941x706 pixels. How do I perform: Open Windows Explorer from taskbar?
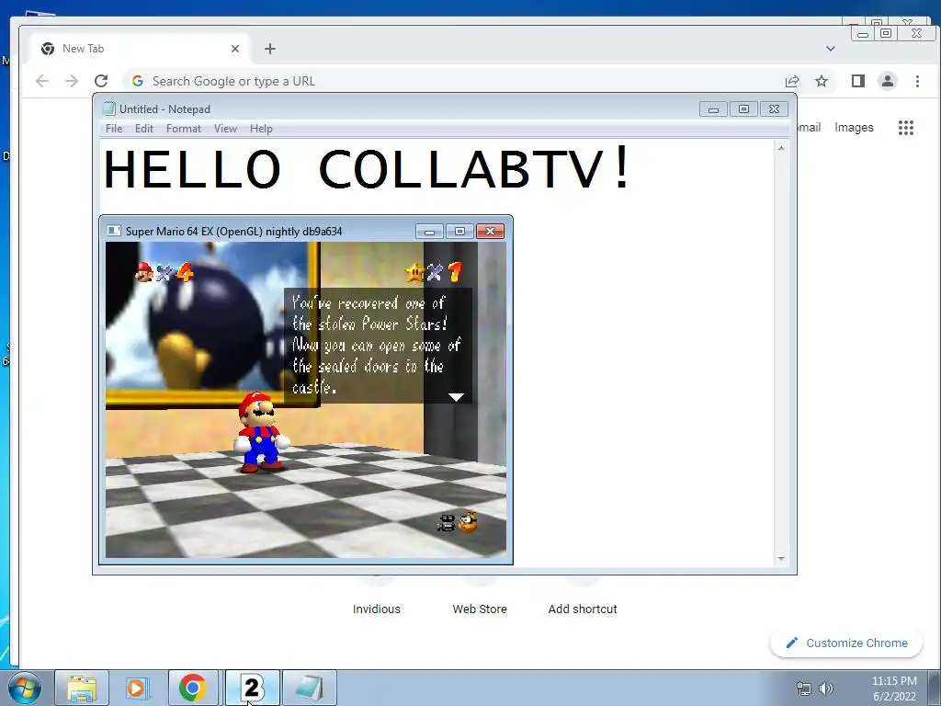[x=82, y=688]
